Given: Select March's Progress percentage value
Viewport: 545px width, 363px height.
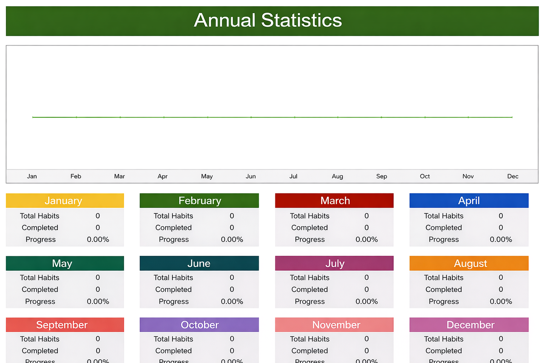Looking at the screenshot, I should [x=366, y=239].
